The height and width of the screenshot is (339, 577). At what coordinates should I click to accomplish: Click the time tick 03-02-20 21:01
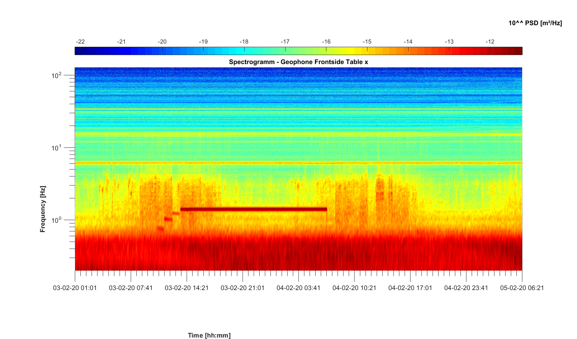(243, 288)
